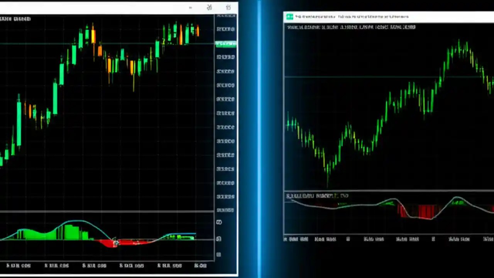Click the green indicator icon in right chart's title bar

pos(289,17)
